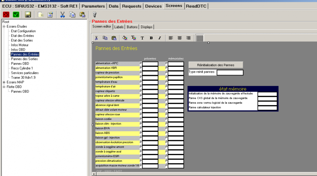317x176 pixels.
Task: Align text left
Action: pos(171,38)
